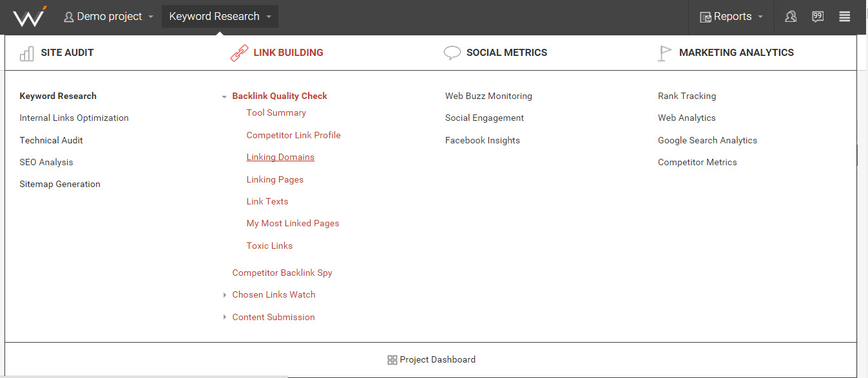Click the WebCEO logo icon

pos(30,16)
